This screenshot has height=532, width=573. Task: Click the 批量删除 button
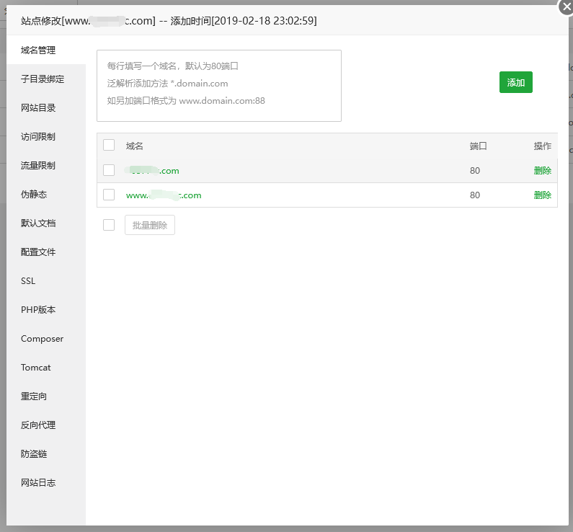click(x=150, y=225)
